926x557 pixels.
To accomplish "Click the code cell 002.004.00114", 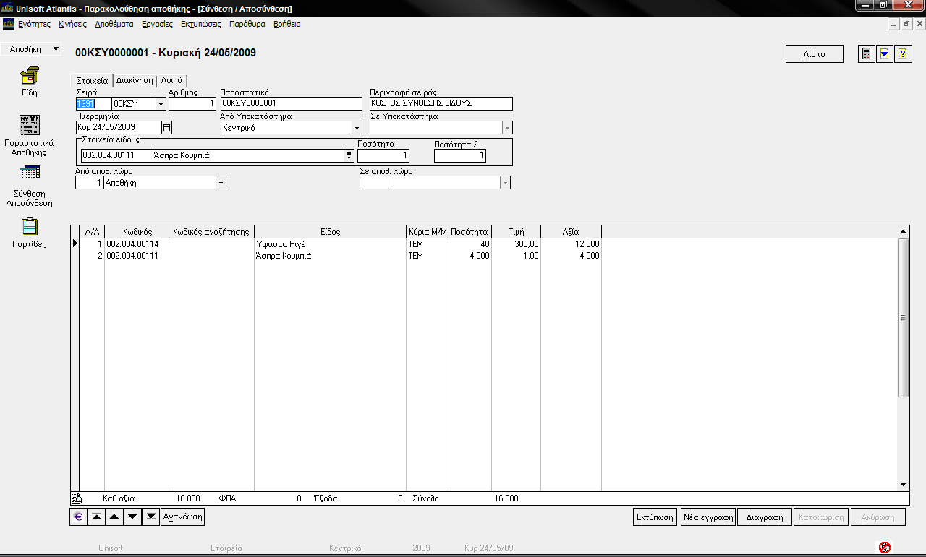I will click(x=137, y=244).
